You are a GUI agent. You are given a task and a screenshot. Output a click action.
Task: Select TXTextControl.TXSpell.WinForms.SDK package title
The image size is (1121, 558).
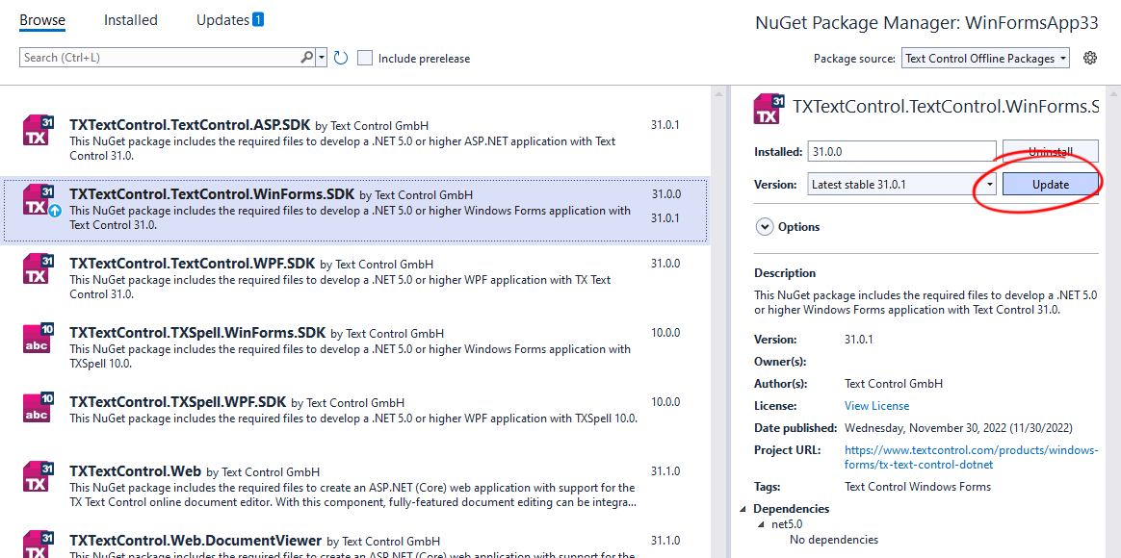(x=197, y=333)
